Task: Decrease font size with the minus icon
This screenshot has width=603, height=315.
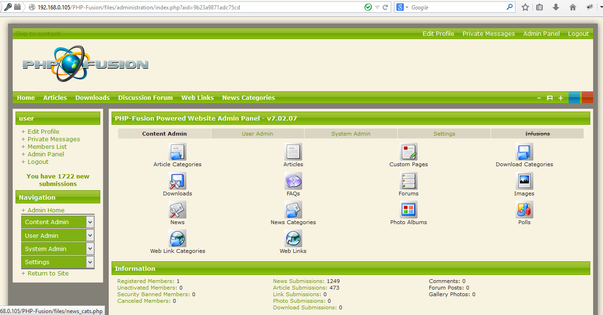Action: 539,98
